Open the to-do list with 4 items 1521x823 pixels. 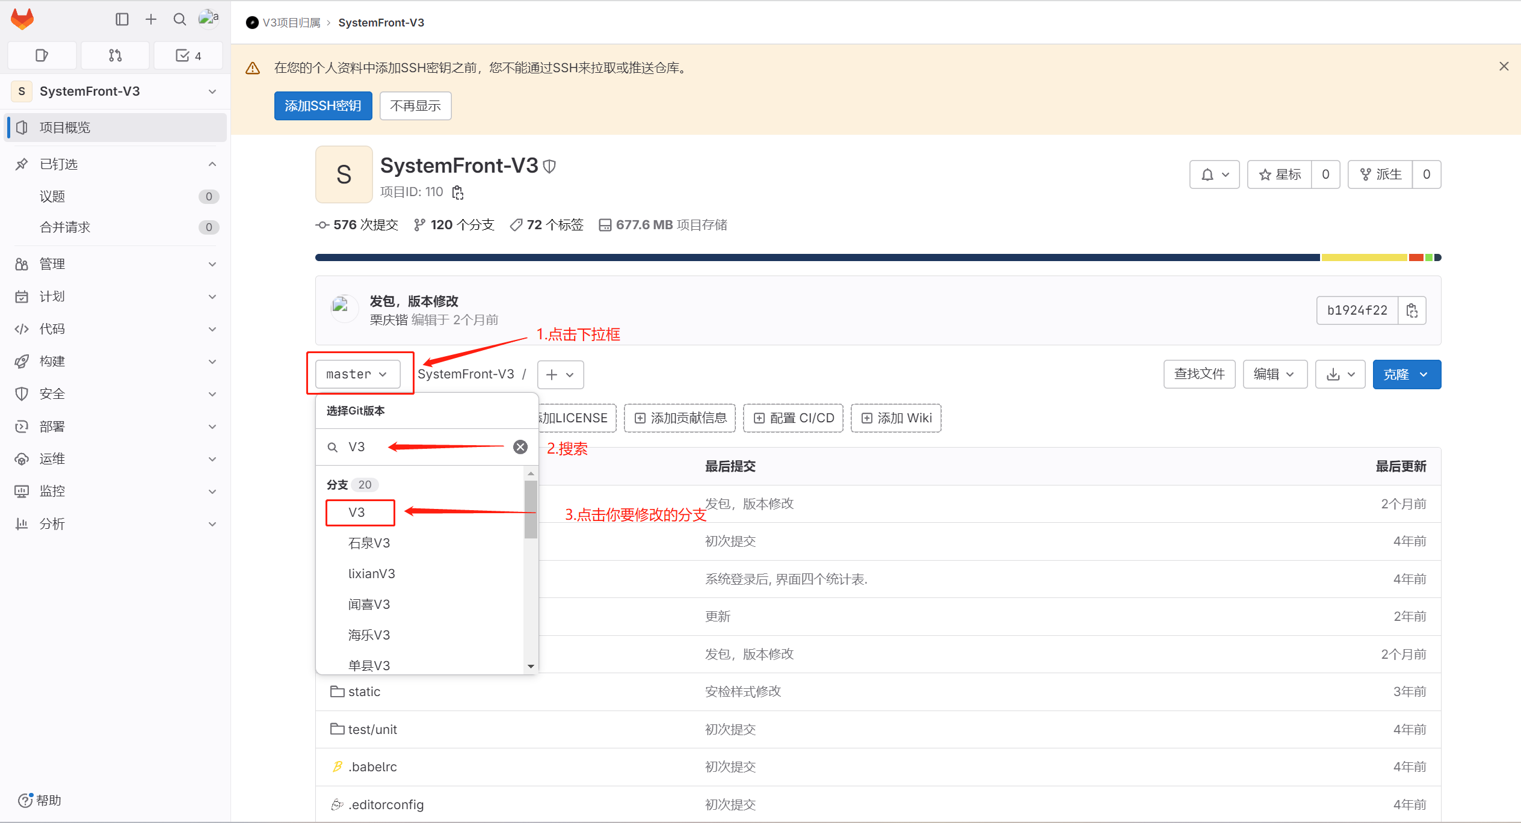(188, 55)
